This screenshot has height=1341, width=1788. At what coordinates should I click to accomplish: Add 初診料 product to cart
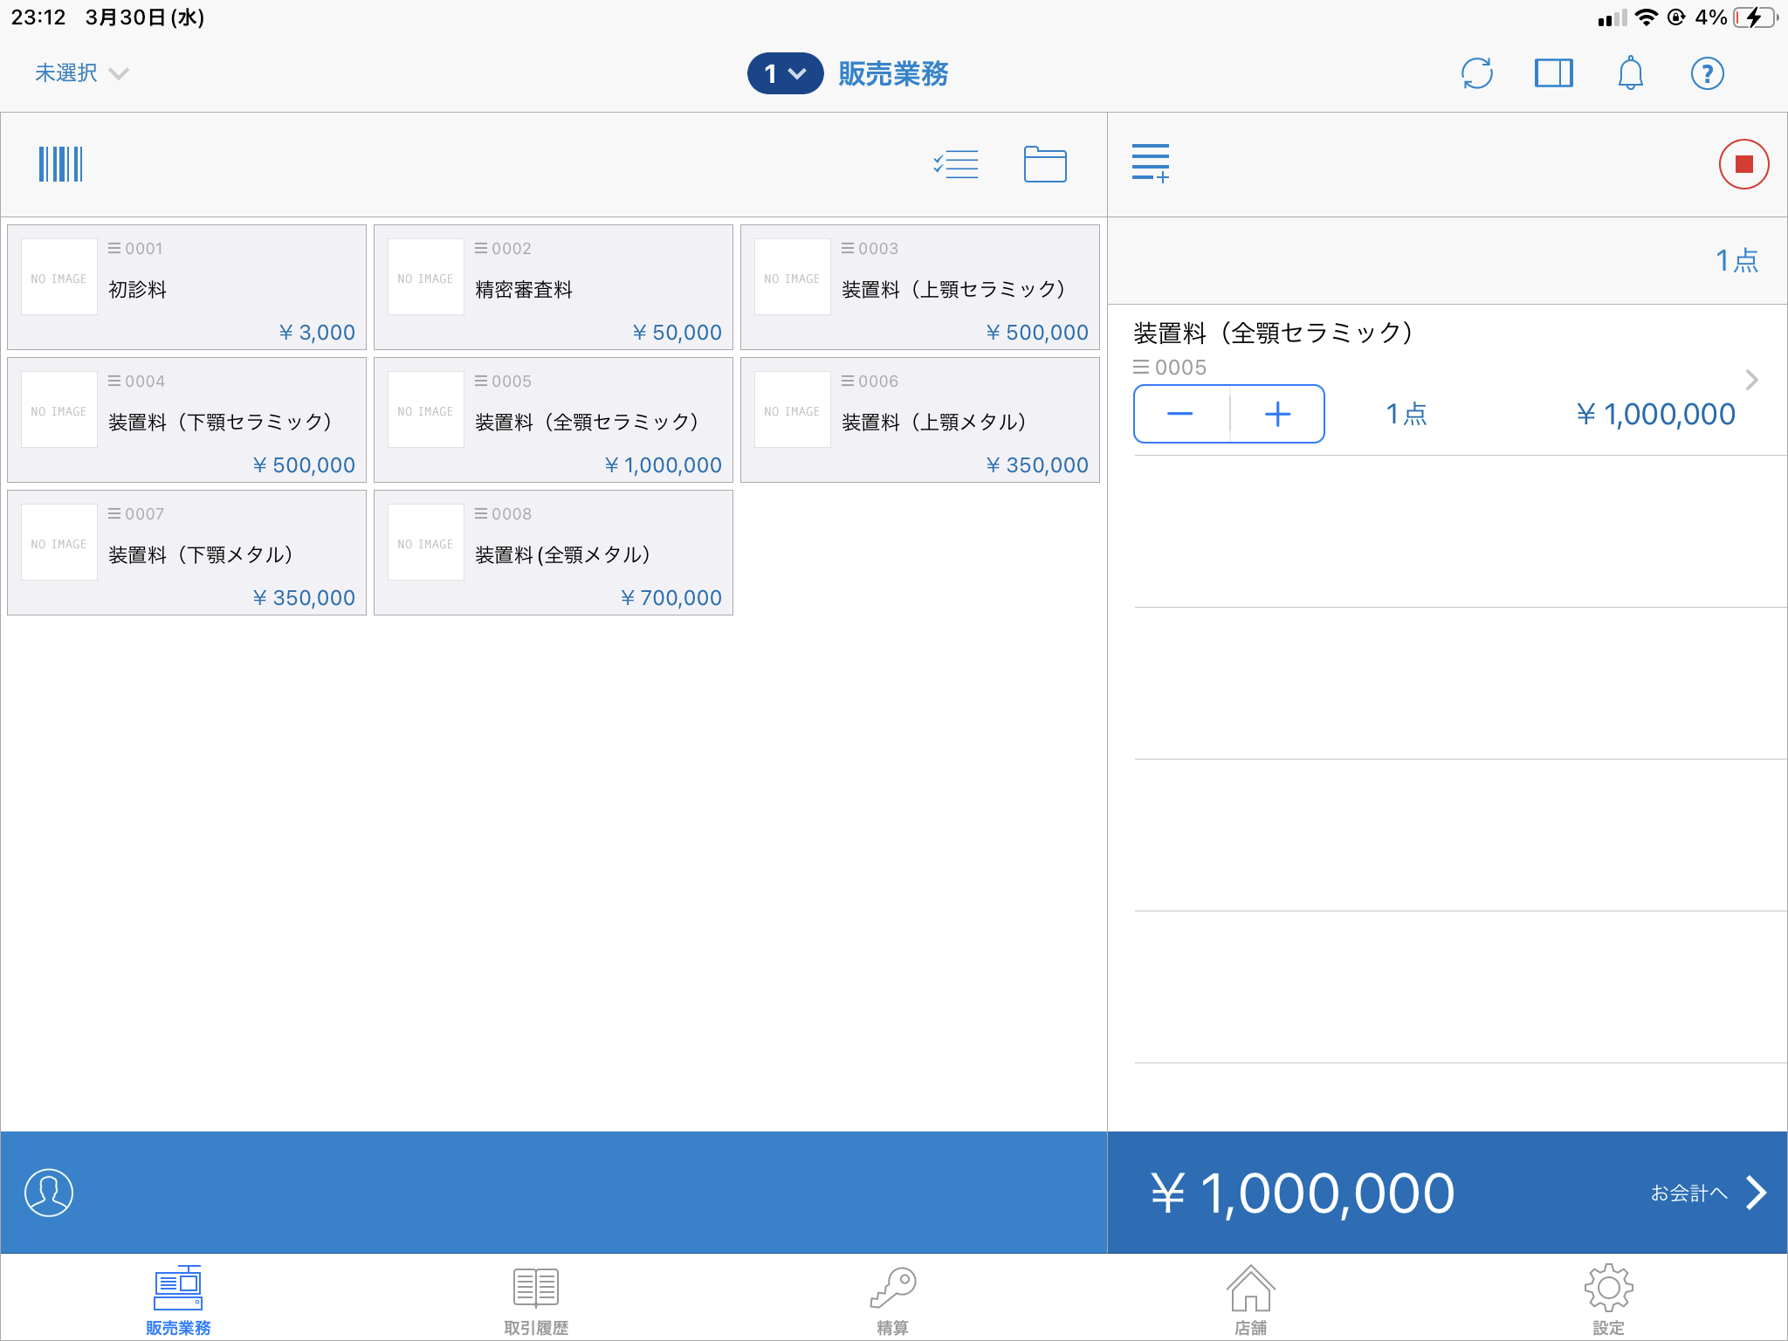187,287
